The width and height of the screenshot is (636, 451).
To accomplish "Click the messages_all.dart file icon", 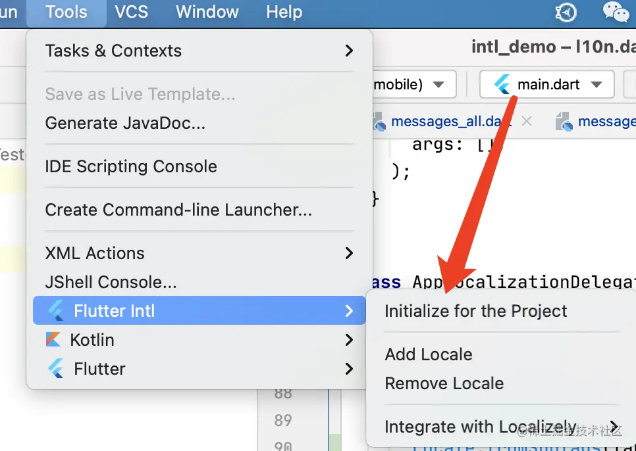I will 380,122.
